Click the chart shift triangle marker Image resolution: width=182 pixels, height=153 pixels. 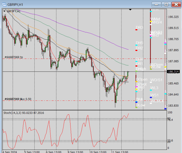[130, 10]
